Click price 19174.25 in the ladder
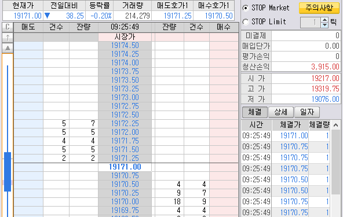 point(125,54)
